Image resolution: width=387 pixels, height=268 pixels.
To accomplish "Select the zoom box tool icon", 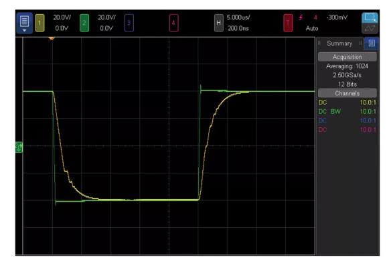I will 370,17.
